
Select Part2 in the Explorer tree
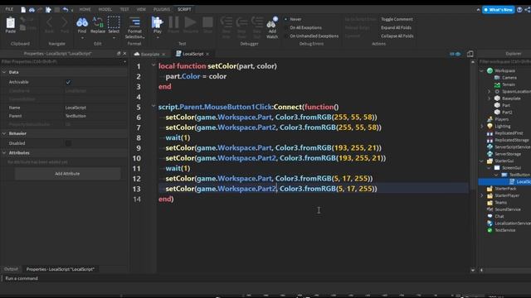[x=507, y=113]
